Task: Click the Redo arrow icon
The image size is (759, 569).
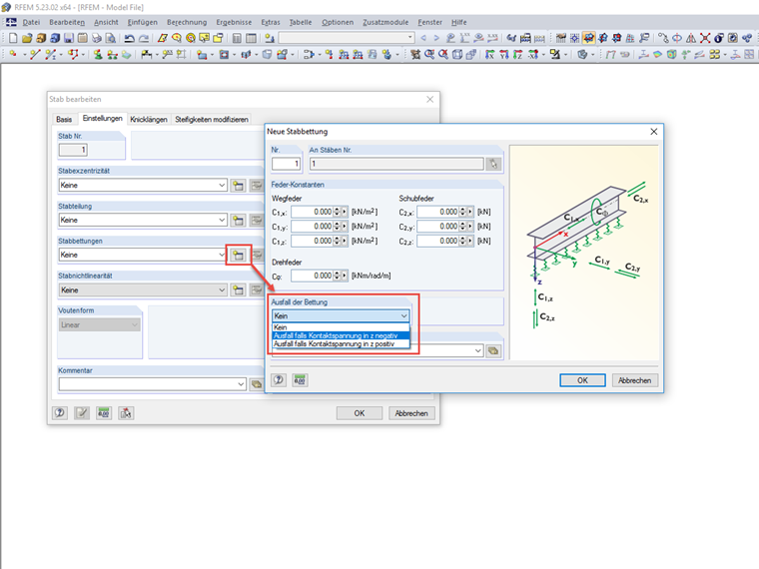Action: pos(144,38)
